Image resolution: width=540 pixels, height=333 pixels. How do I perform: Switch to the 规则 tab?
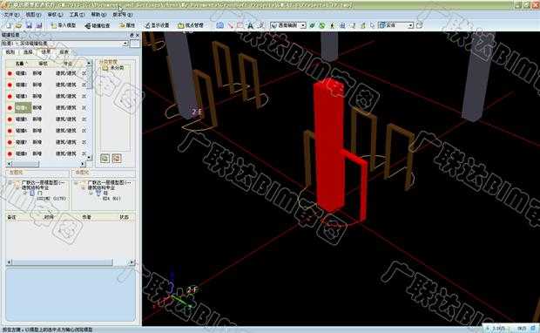[10, 52]
